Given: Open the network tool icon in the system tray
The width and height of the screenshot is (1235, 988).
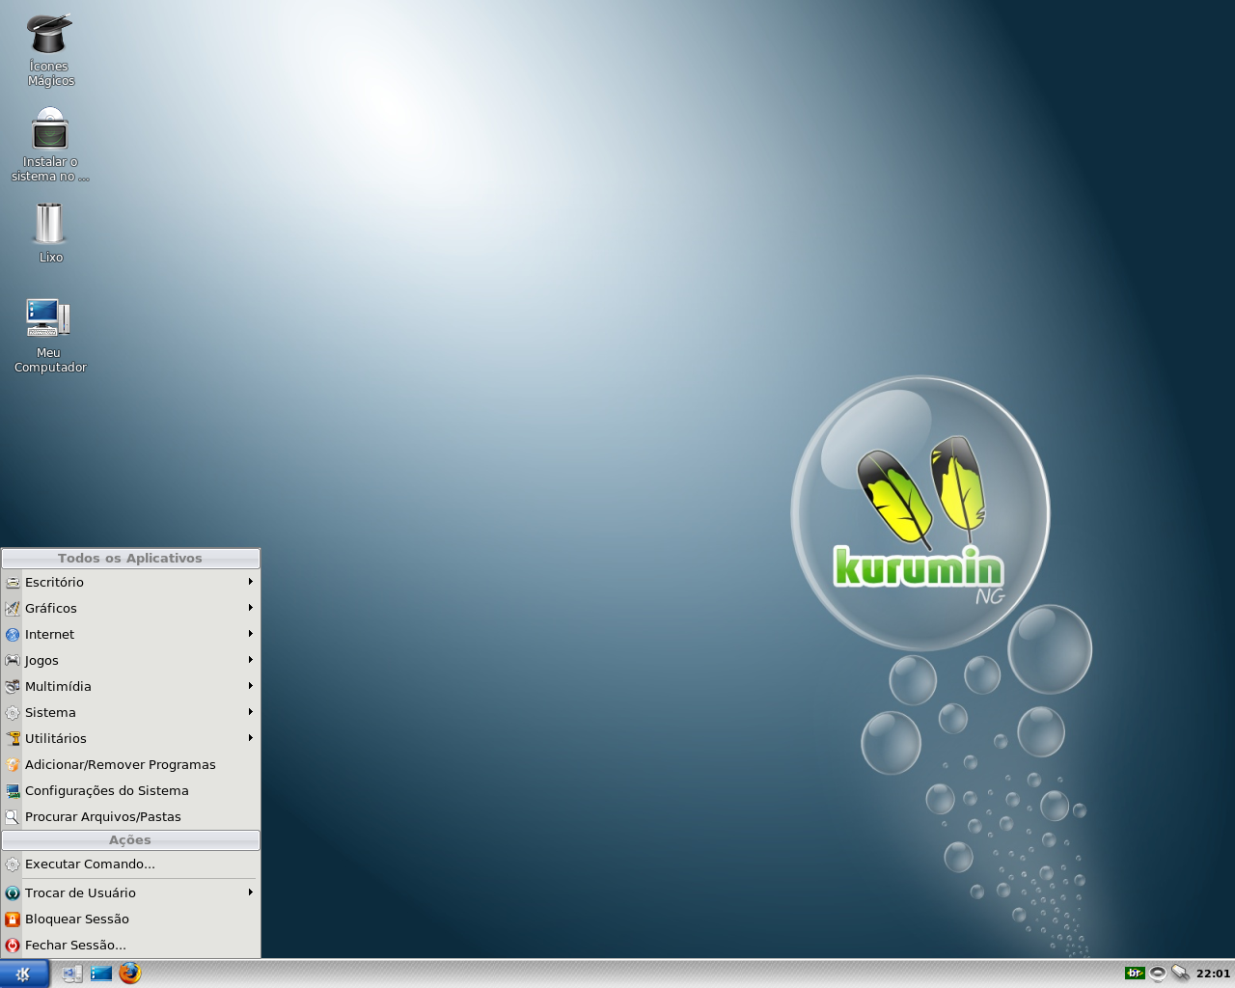Looking at the screenshot, I should coord(1179,973).
